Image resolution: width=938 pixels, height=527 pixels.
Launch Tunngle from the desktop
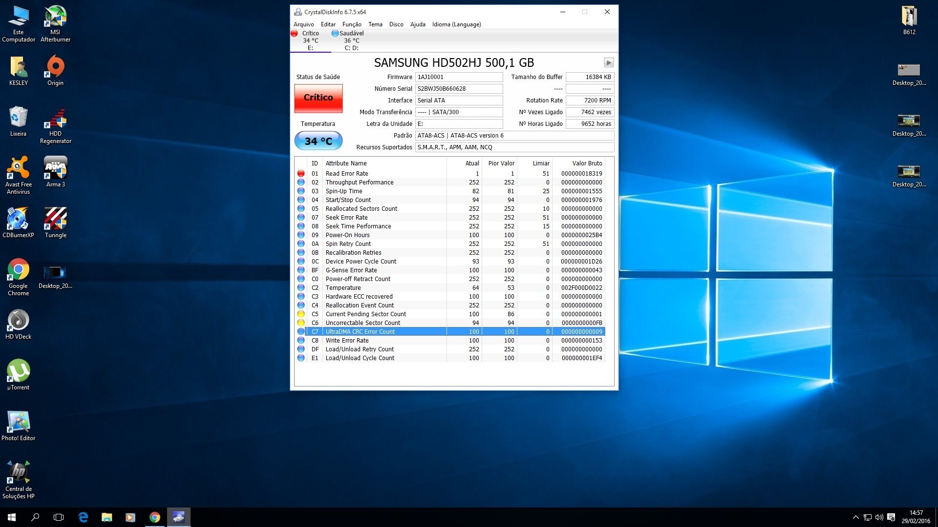point(55,223)
